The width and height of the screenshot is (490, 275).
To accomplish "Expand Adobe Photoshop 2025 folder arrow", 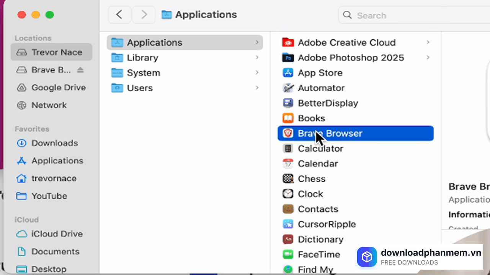I will 428,58.
